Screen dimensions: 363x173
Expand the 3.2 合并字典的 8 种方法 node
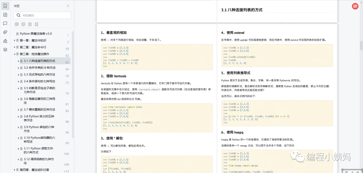pos(18,68)
